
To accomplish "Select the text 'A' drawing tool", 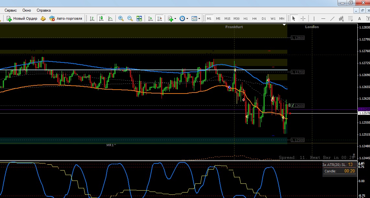I will (359, 18).
